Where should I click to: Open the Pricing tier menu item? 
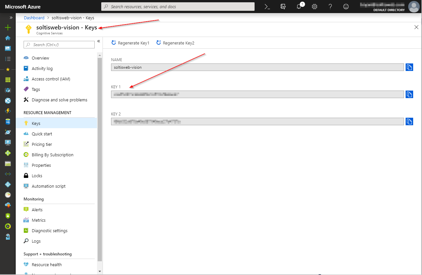point(42,145)
